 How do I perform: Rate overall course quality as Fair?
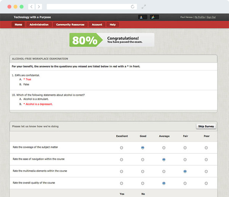coord(185,183)
